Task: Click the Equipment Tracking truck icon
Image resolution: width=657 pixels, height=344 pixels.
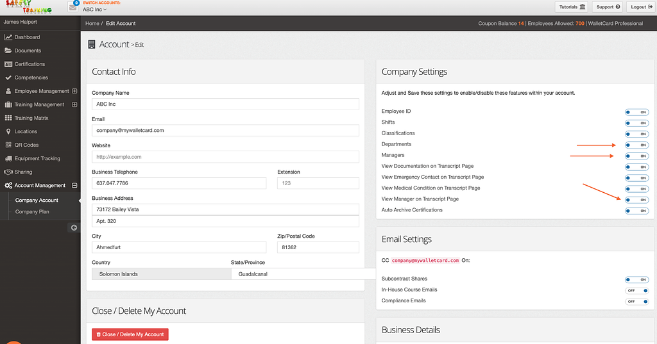Action: [8, 158]
